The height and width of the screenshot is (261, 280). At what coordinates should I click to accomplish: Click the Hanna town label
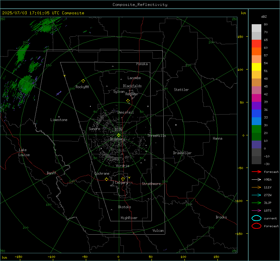(x=217, y=138)
